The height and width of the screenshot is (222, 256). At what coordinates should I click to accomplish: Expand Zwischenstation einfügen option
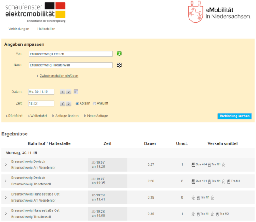pos(58,76)
